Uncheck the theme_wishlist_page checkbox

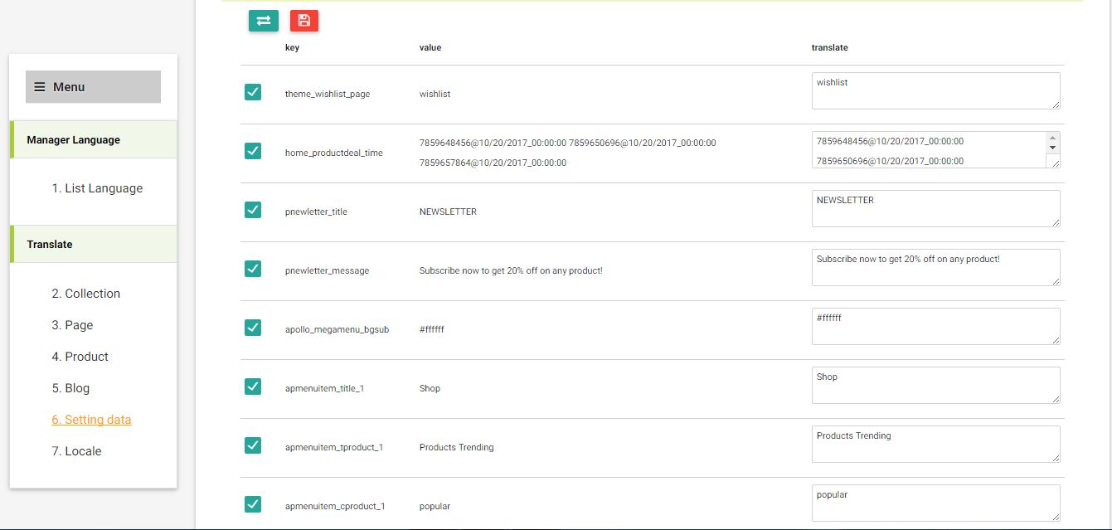point(253,92)
